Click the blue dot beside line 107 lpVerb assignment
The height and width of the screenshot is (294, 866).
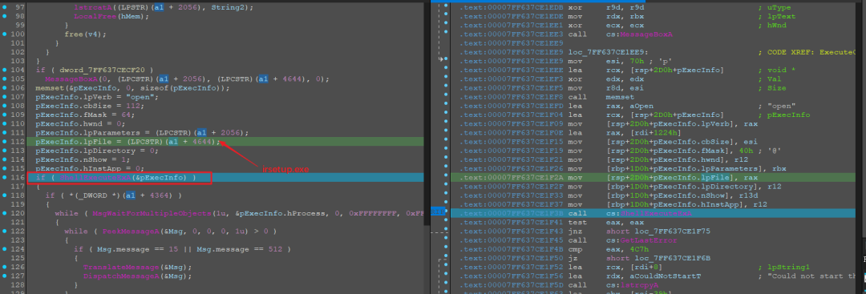coord(4,97)
